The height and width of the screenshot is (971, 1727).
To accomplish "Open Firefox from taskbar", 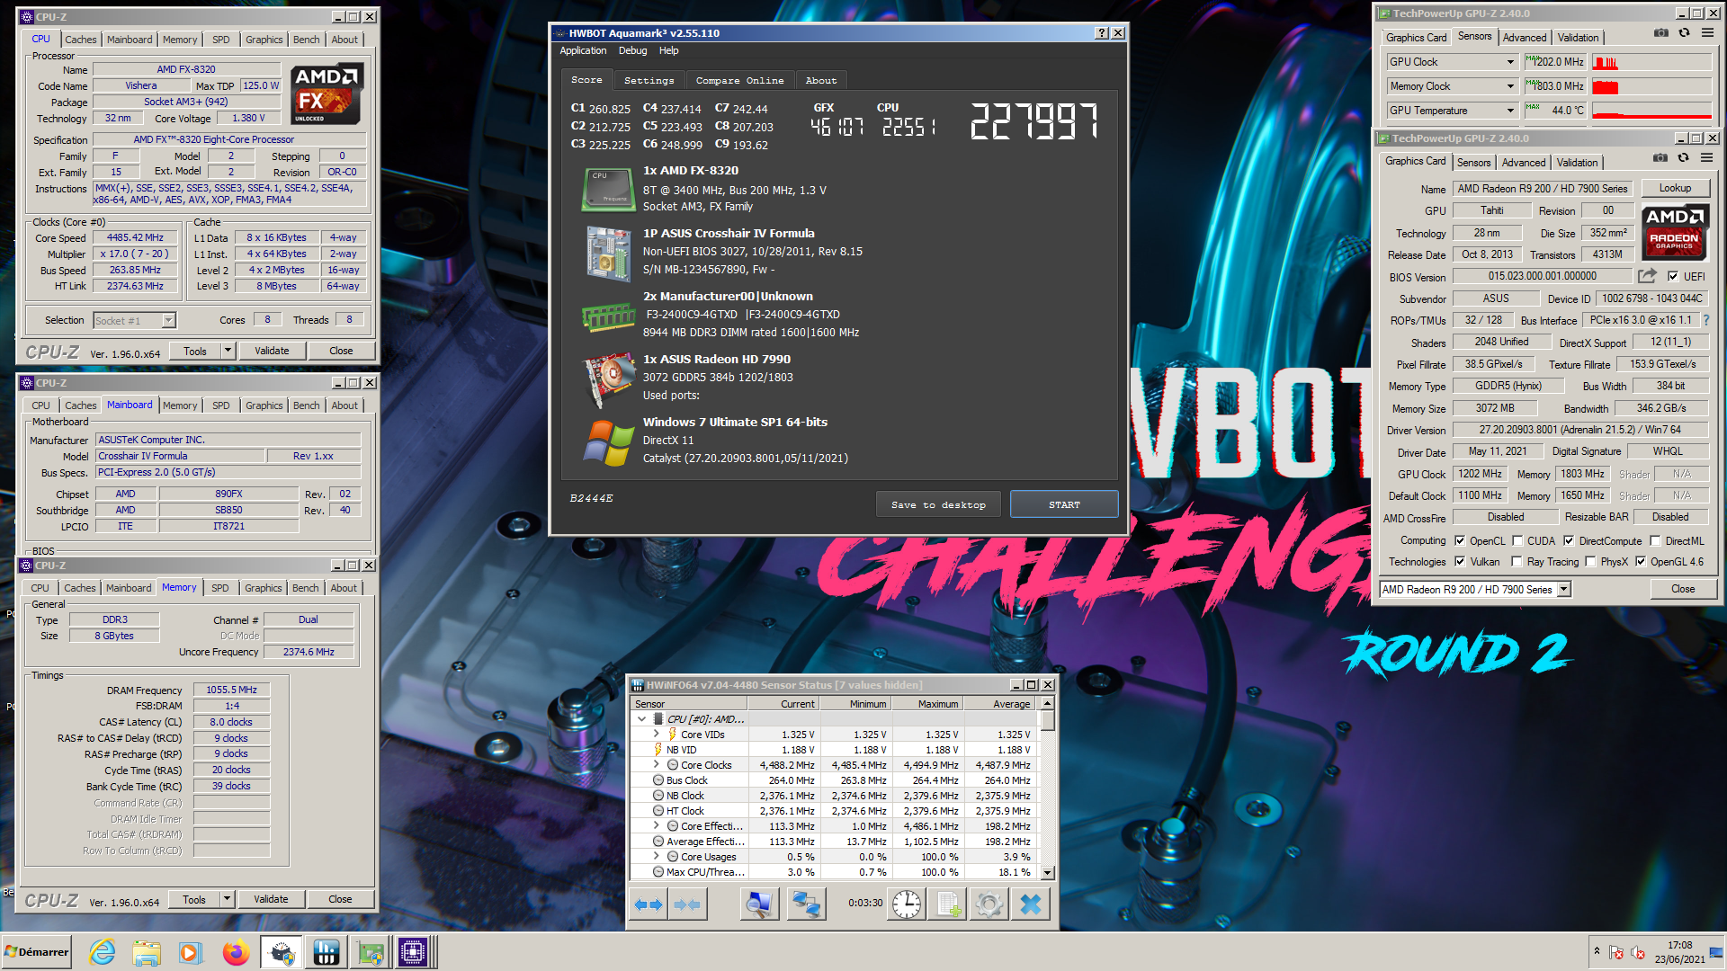I will click(237, 952).
